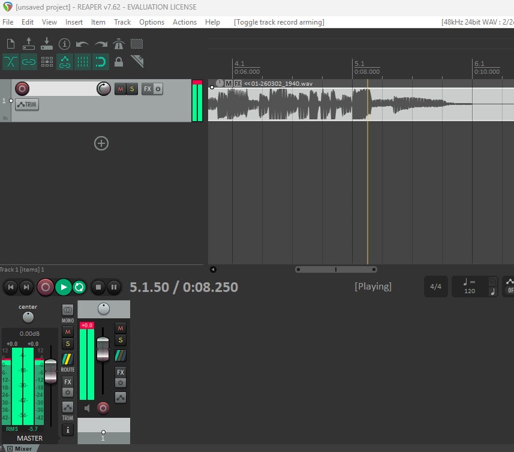Open project settings info icon
The height and width of the screenshot is (452, 514).
65,44
